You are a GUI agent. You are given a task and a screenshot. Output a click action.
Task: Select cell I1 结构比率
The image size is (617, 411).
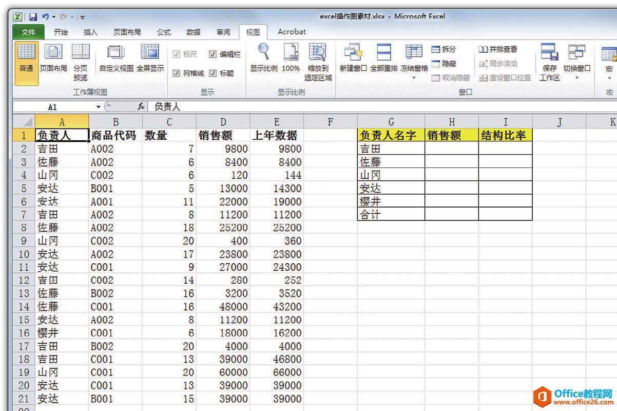pos(506,135)
